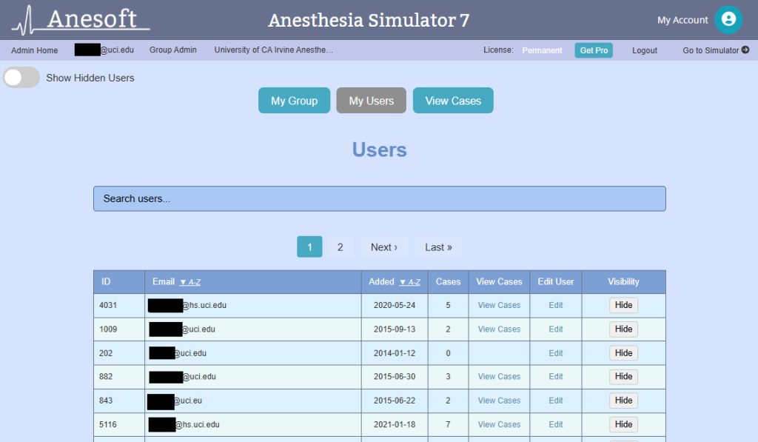This screenshot has width=758, height=442.
Task: Click the Search users input field
Action: click(x=379, y=198)
